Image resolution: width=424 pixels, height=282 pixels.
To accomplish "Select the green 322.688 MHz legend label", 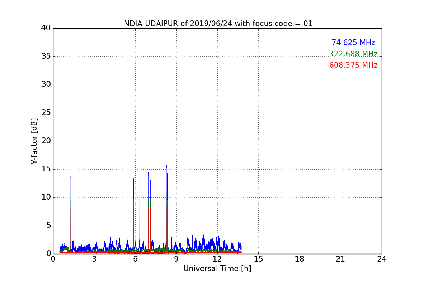I will [353, 54].
